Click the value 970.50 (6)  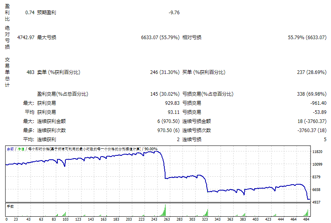coord(168,130)
